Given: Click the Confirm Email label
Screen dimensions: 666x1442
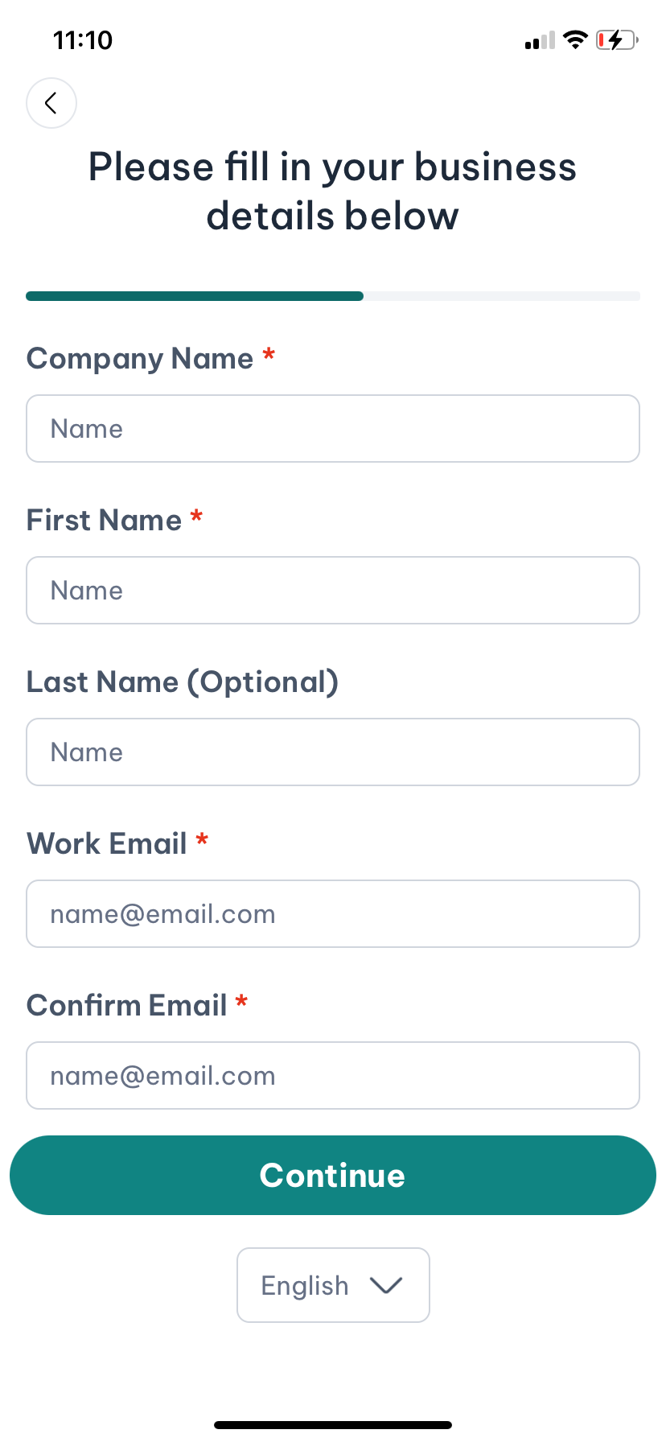Looking at the screenshot, I should point(127,1006).
